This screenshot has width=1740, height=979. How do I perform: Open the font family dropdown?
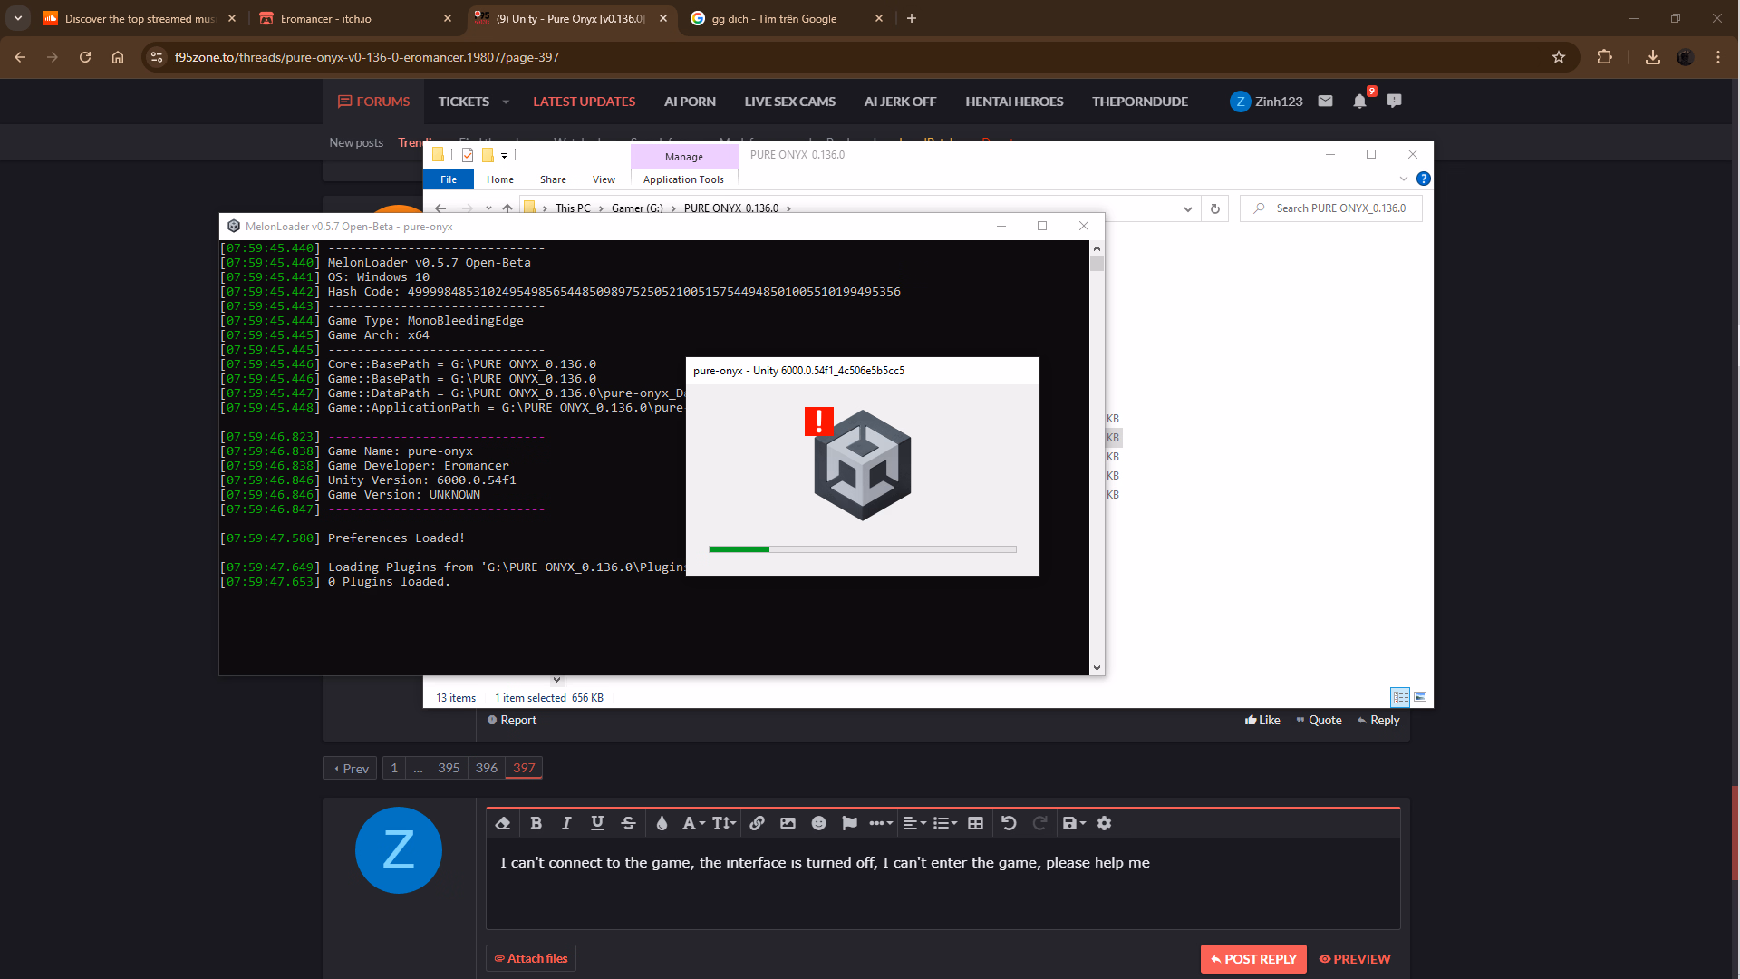(693, 823)
